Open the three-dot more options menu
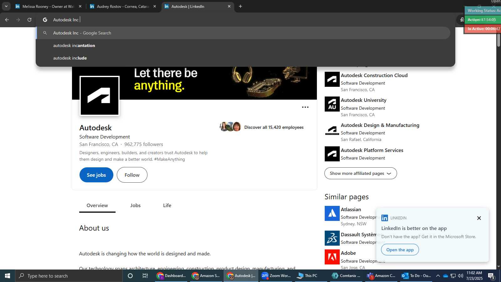 [305, 107]
